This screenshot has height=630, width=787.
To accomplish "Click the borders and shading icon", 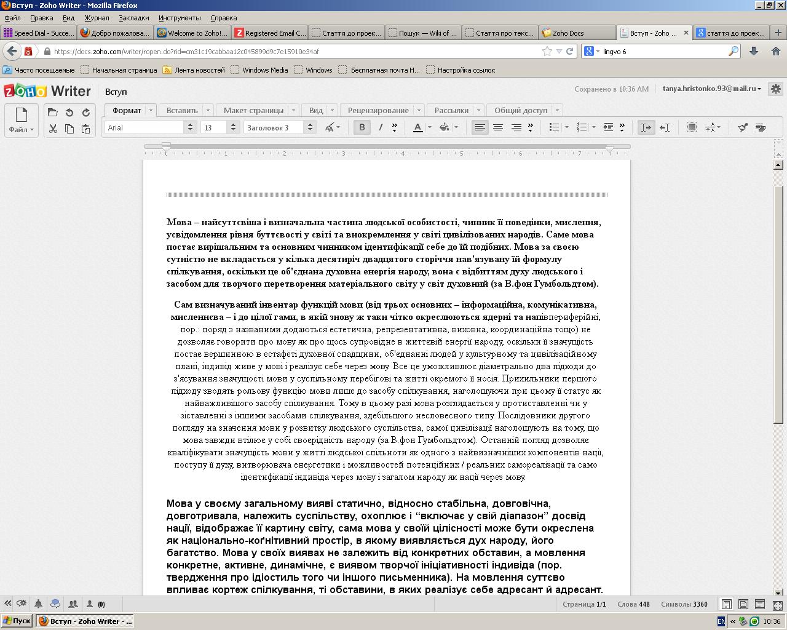I will pos(692,127).
